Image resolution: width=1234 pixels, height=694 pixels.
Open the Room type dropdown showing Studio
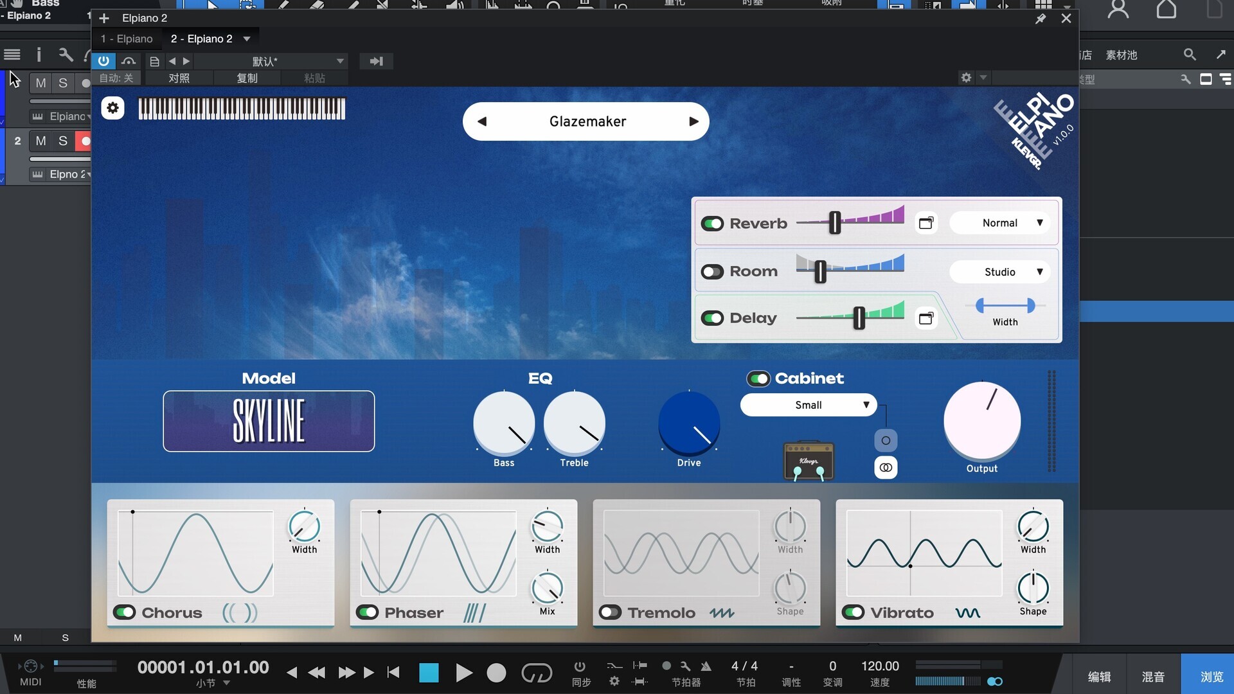click(999, 272)
